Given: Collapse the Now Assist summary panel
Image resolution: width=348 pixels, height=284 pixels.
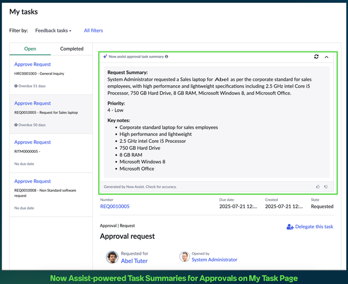Looking at the screenshot, I should tap(327, 57).
